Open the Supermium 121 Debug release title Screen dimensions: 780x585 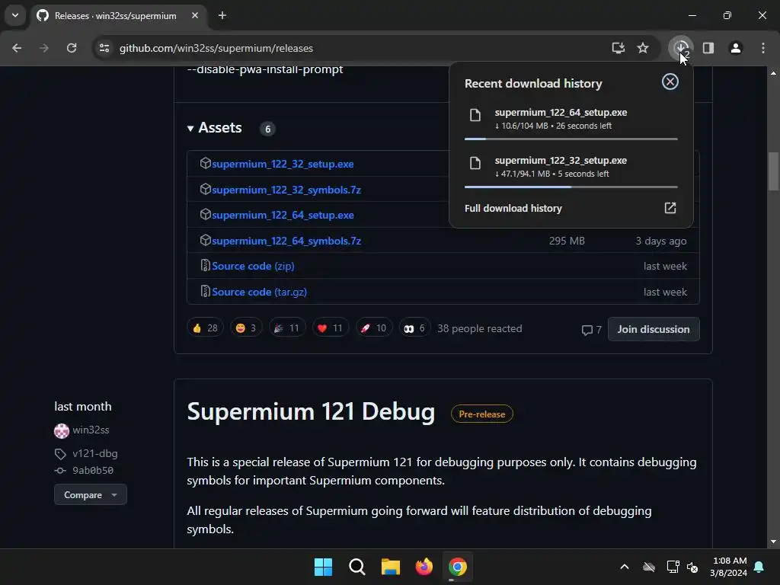point(311,411)
